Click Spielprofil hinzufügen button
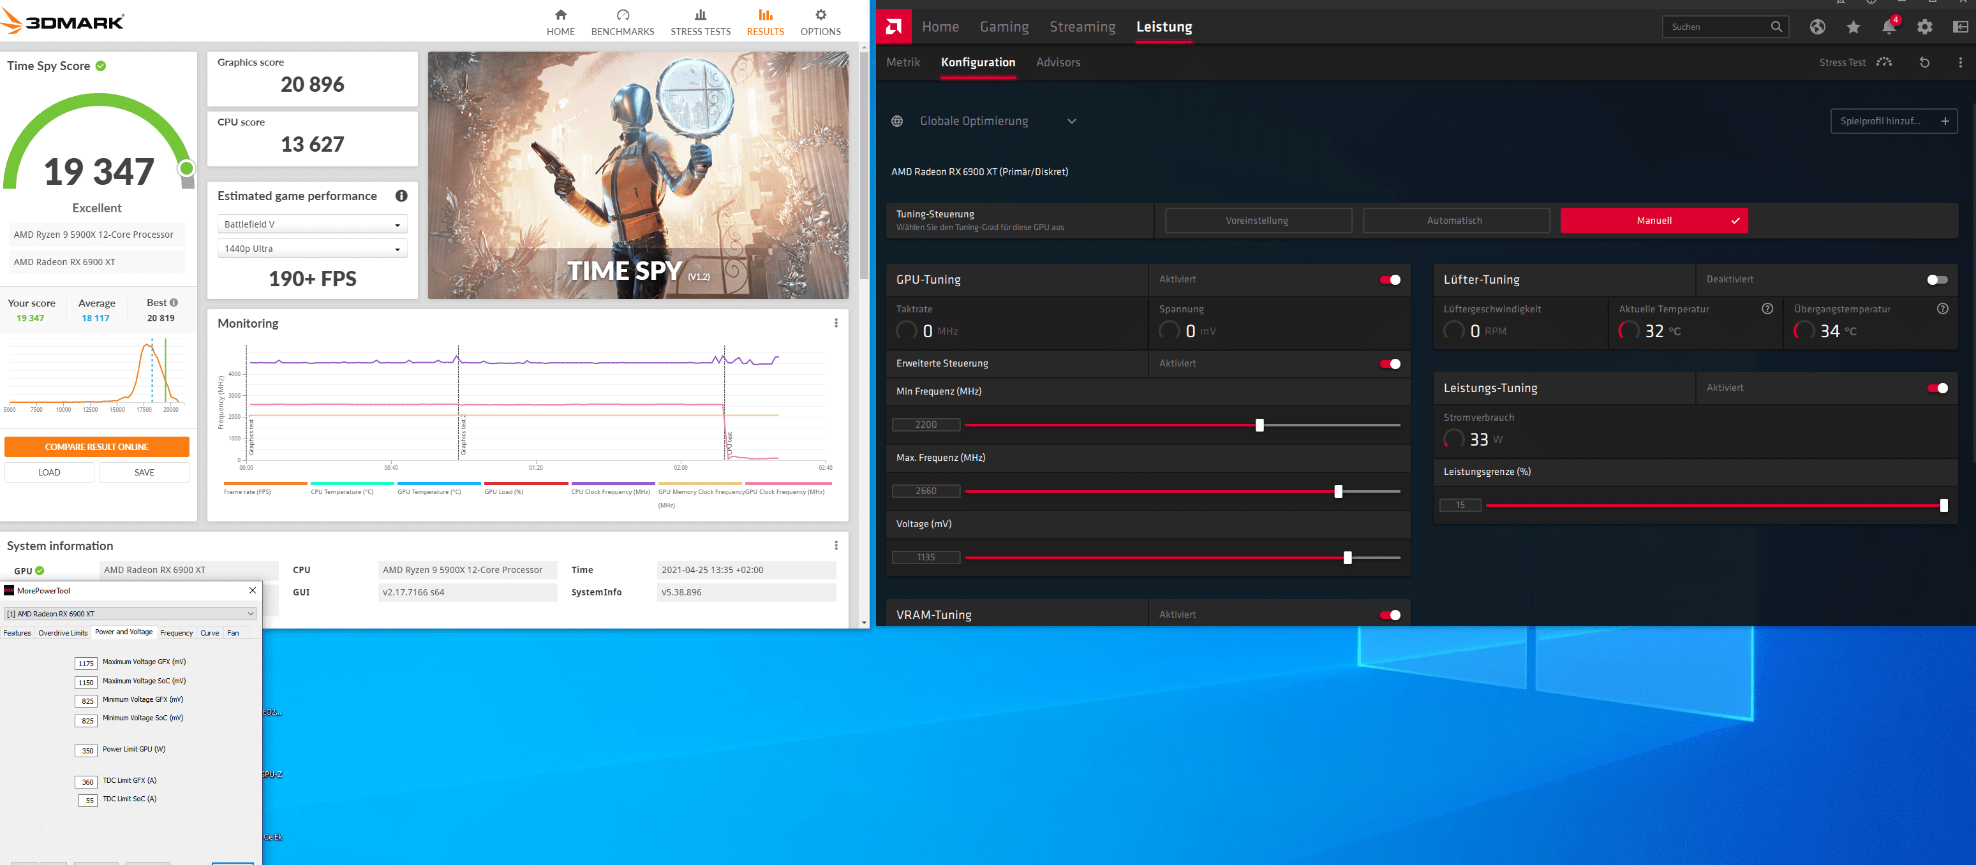This screenshot has height=865, width=1976. (x=1893, y=121)
